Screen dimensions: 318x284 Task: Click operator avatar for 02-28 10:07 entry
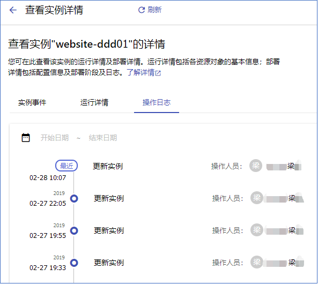(x=256, y=166)
